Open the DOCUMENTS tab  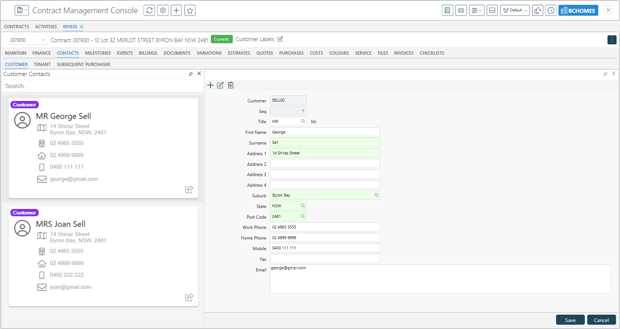coord(177,53)
